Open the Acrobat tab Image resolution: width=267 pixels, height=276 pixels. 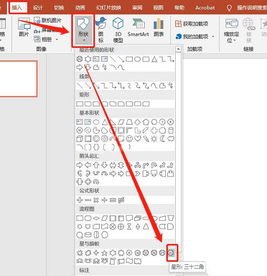point(205,8)
